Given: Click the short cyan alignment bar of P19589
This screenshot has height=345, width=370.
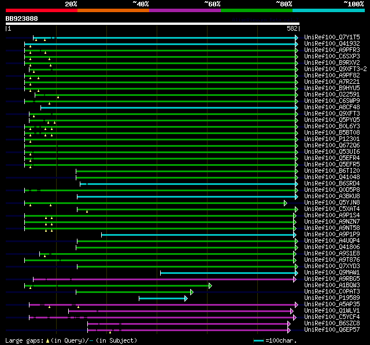Looking at the screenshot, I should coord(162,299).
